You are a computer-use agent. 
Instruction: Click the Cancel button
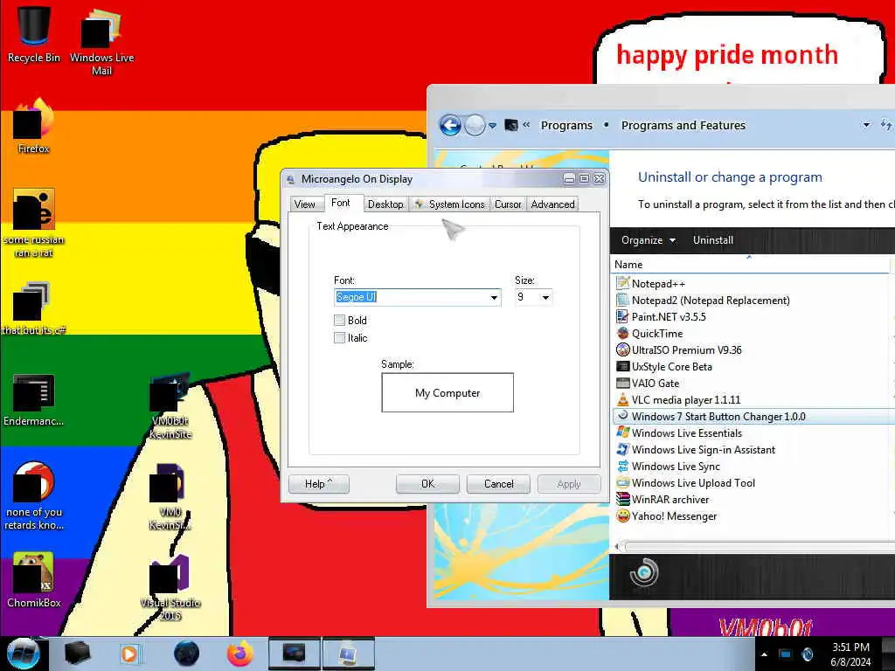pyautogui.click(x=499, y=484)
